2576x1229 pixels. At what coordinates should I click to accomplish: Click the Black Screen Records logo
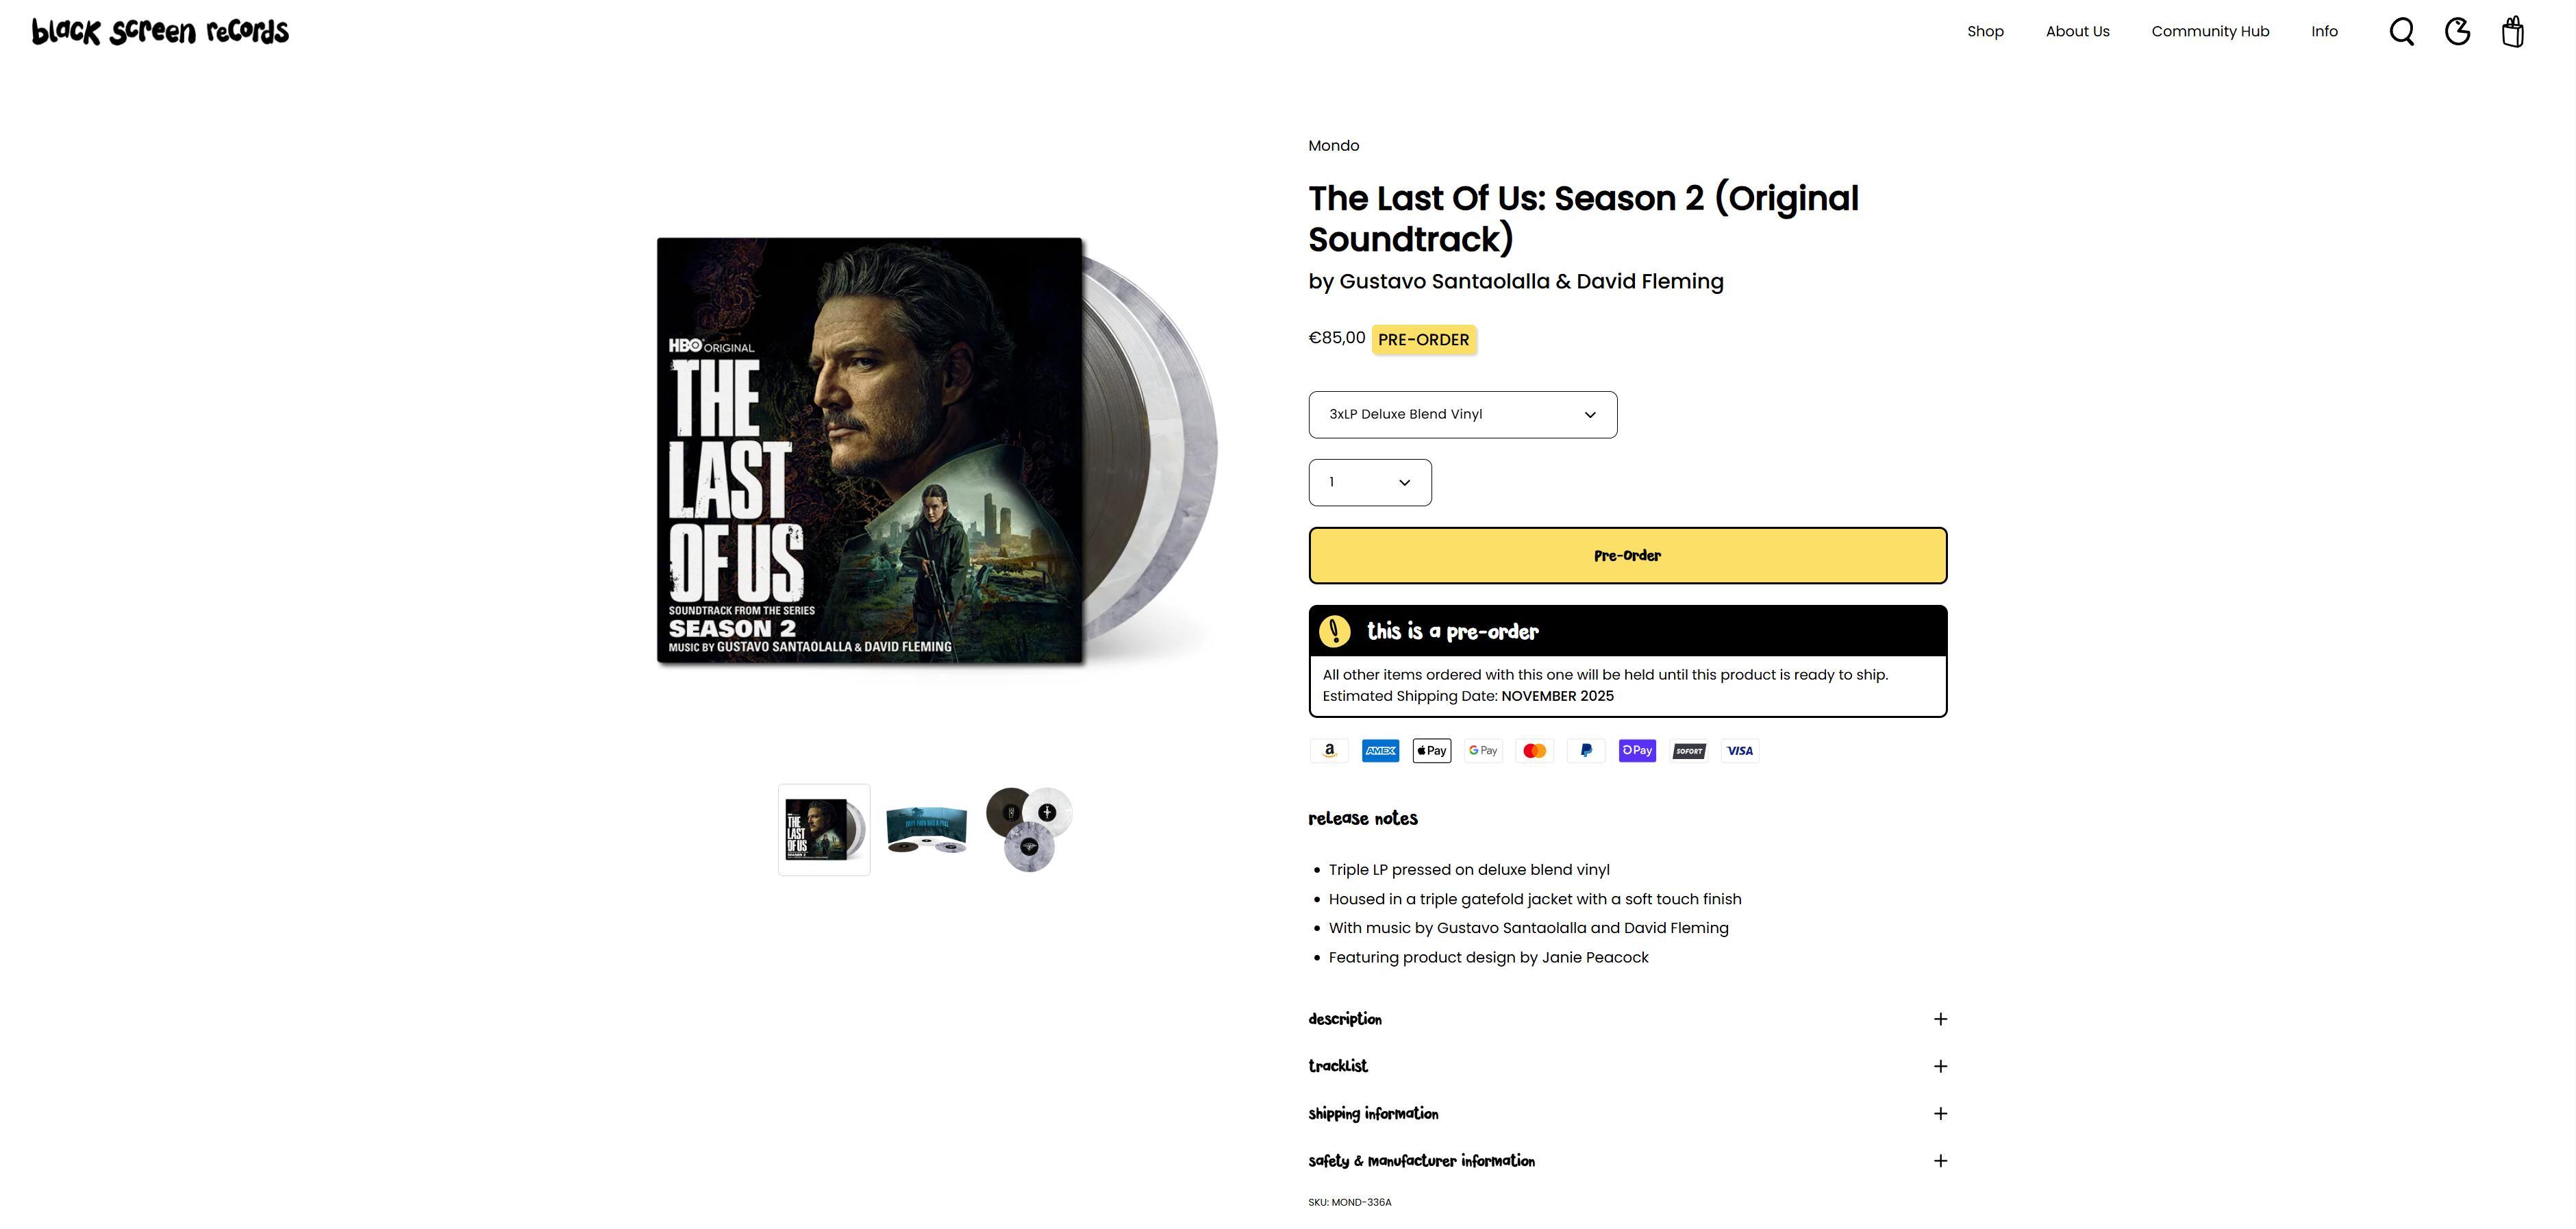click(160, 31)
